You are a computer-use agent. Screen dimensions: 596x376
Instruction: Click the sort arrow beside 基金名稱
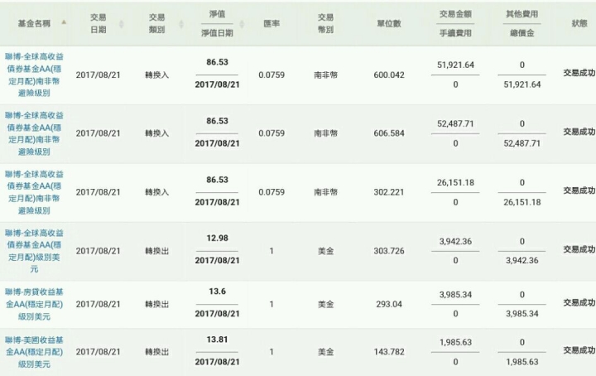64,22
